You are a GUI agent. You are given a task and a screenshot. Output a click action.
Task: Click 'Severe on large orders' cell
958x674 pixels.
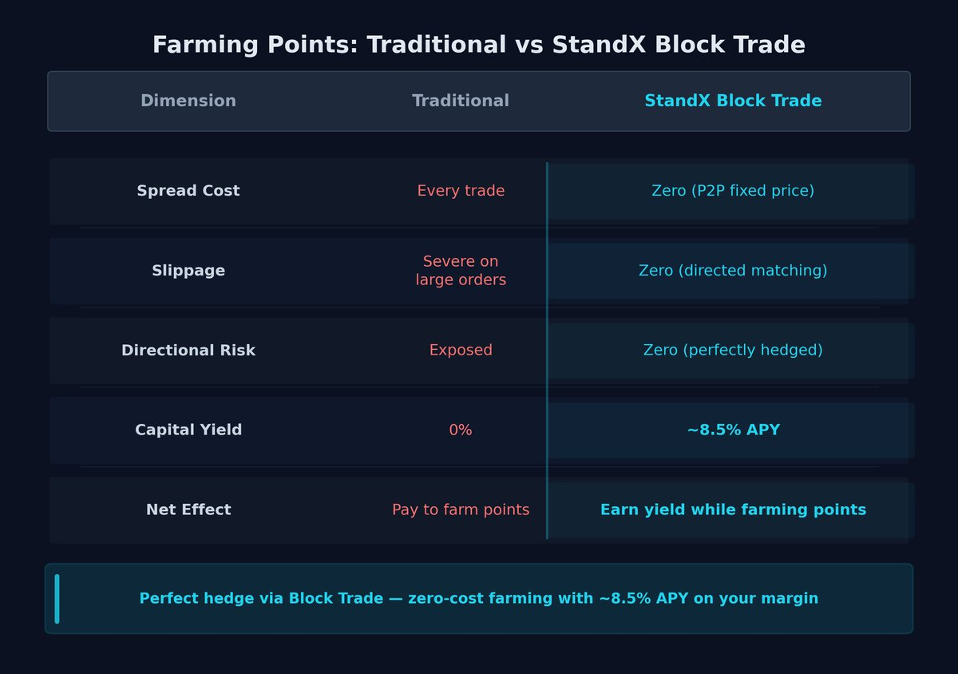461,271
